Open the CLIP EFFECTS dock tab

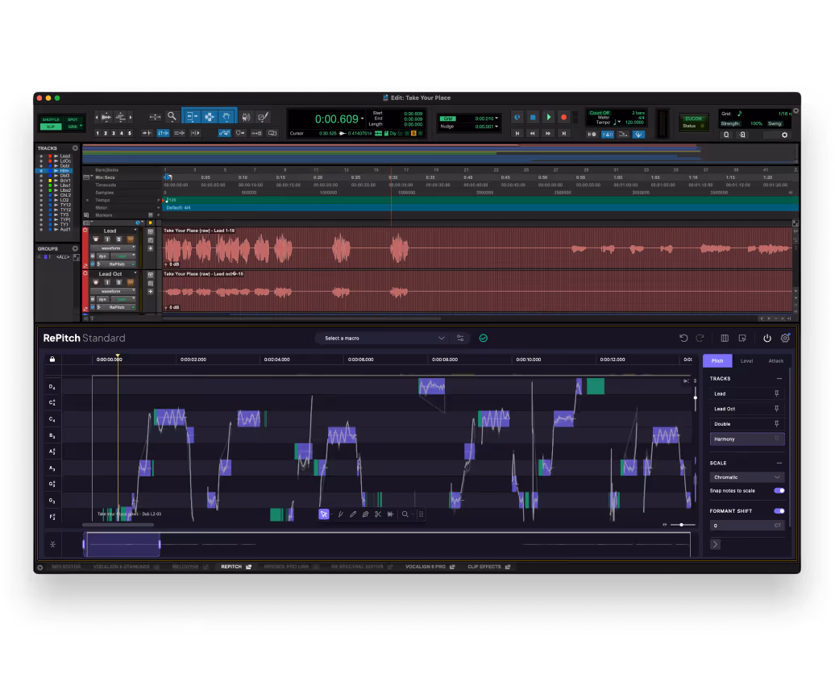(489, 567)
